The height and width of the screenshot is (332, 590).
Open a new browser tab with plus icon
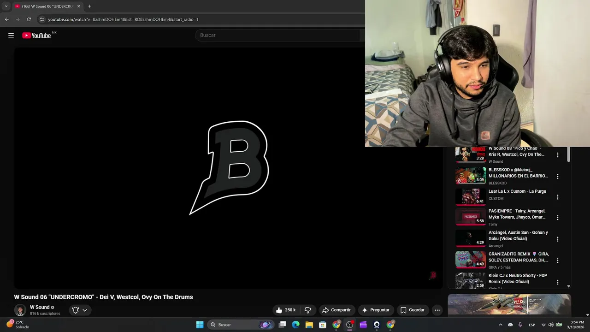click(x=89, y=6)
